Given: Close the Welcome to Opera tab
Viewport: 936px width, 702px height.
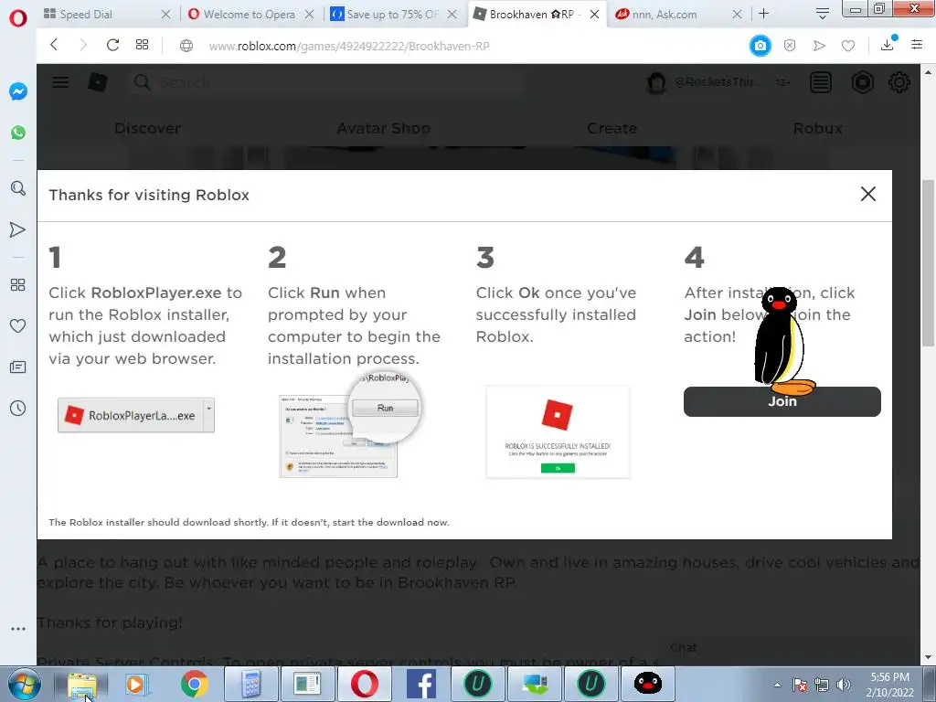Looking at the screenshot, I should tap(309, 14).
